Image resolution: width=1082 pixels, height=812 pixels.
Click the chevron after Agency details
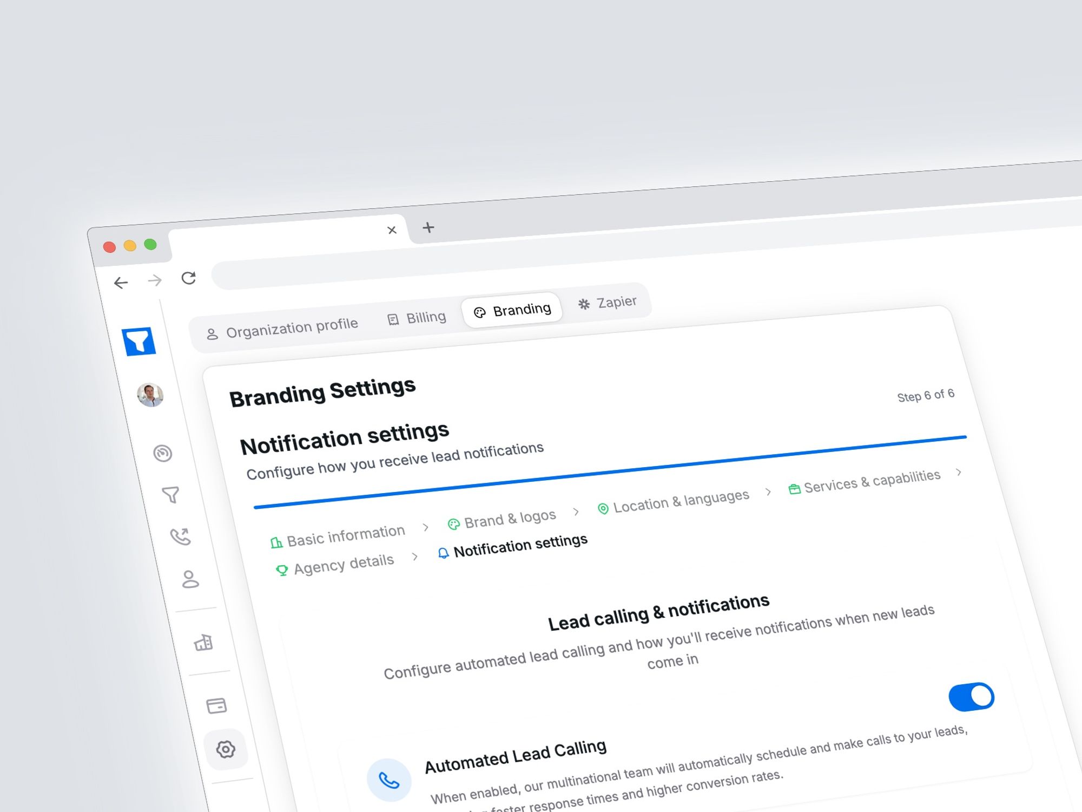tap(415, 556)
